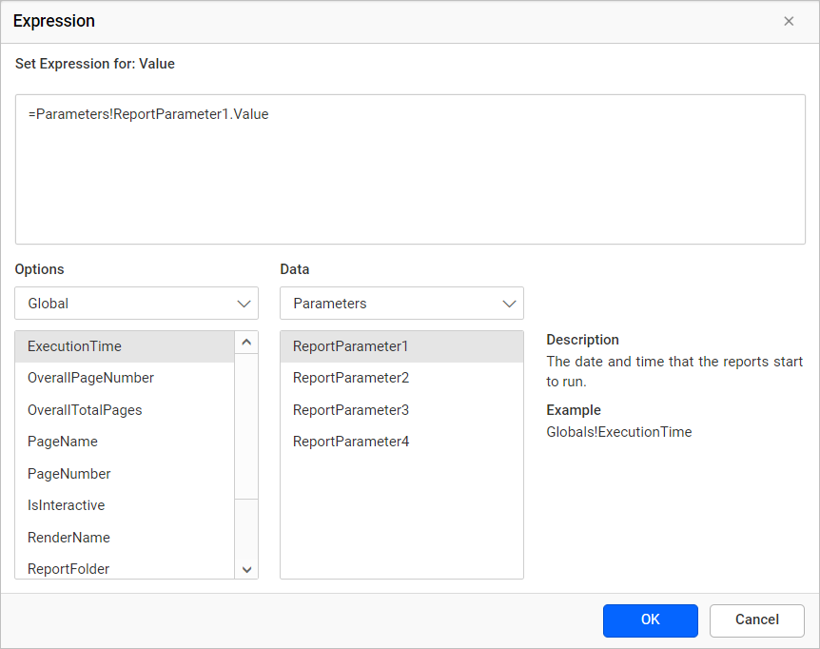Select IsInteractive in the options list
Viewport: 820px width, 649px height.
(125, 505)
